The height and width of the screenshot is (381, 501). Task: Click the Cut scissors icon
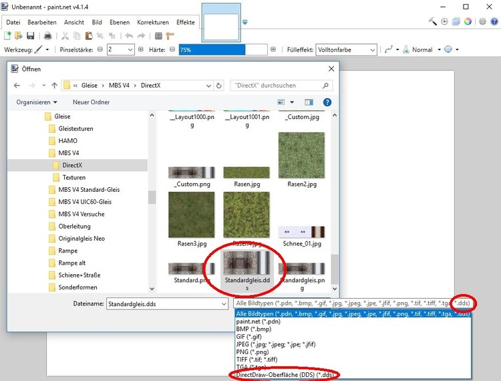pyautogui.click(x=65, y=36)
